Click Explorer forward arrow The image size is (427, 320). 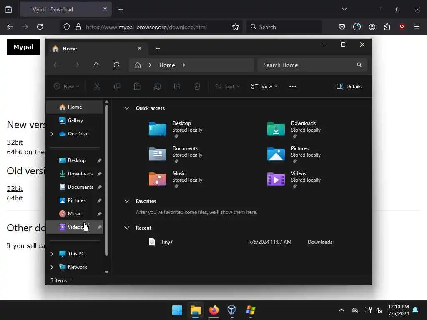pos(76,65)
